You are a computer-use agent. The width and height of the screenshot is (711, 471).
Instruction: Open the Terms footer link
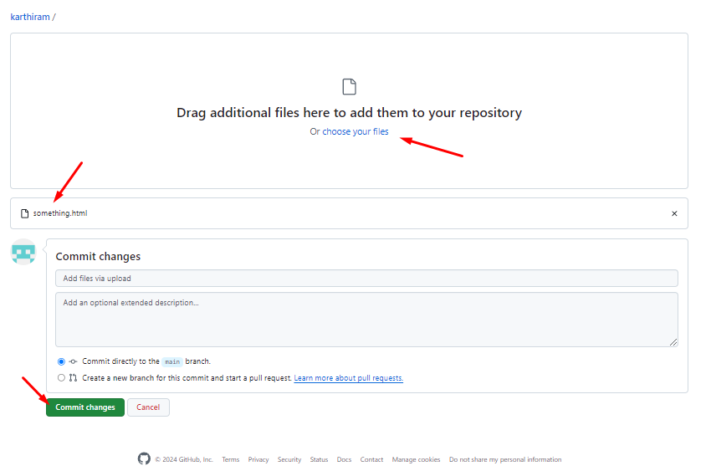tap(230, 459)
